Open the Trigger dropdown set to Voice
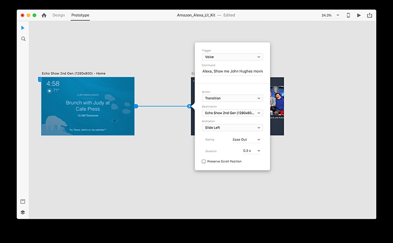Screen dimensions: 393x243 coord(232,57)
